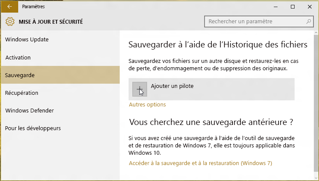
Task: Select Activation in the sidebar
Action: click(18, 57)
